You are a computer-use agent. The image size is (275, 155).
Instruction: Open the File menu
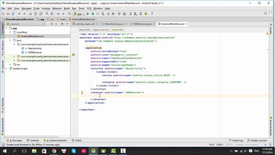pos(3,9)
